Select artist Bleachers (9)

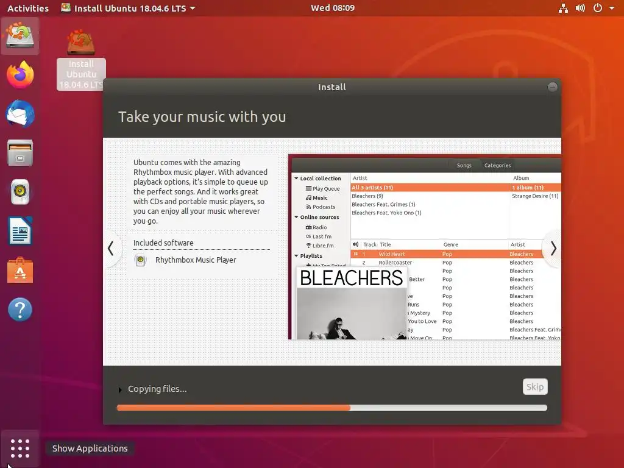click(367, 196)
